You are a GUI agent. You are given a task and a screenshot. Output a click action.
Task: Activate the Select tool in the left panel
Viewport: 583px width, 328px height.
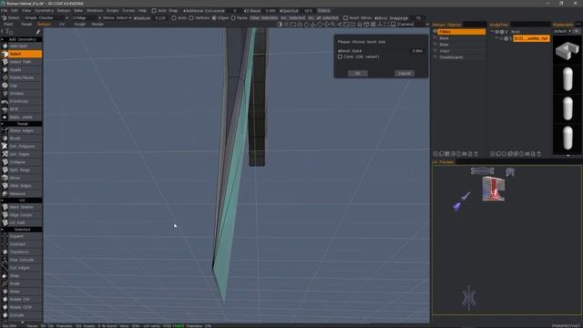click(22, 54)
